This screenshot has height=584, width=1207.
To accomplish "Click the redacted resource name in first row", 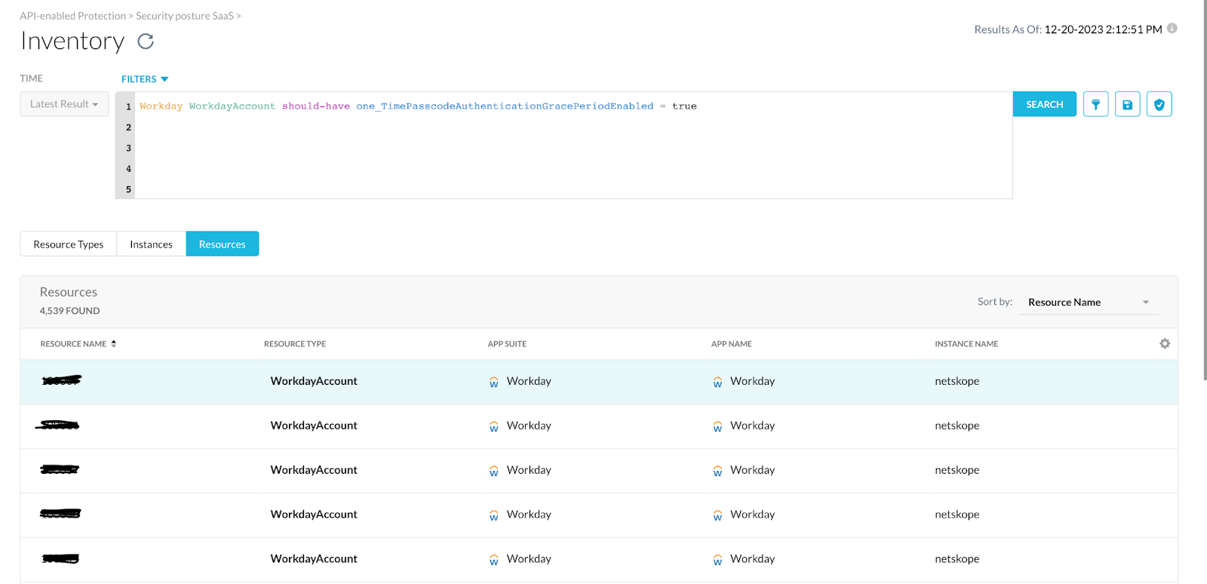I will coord(61,380).
